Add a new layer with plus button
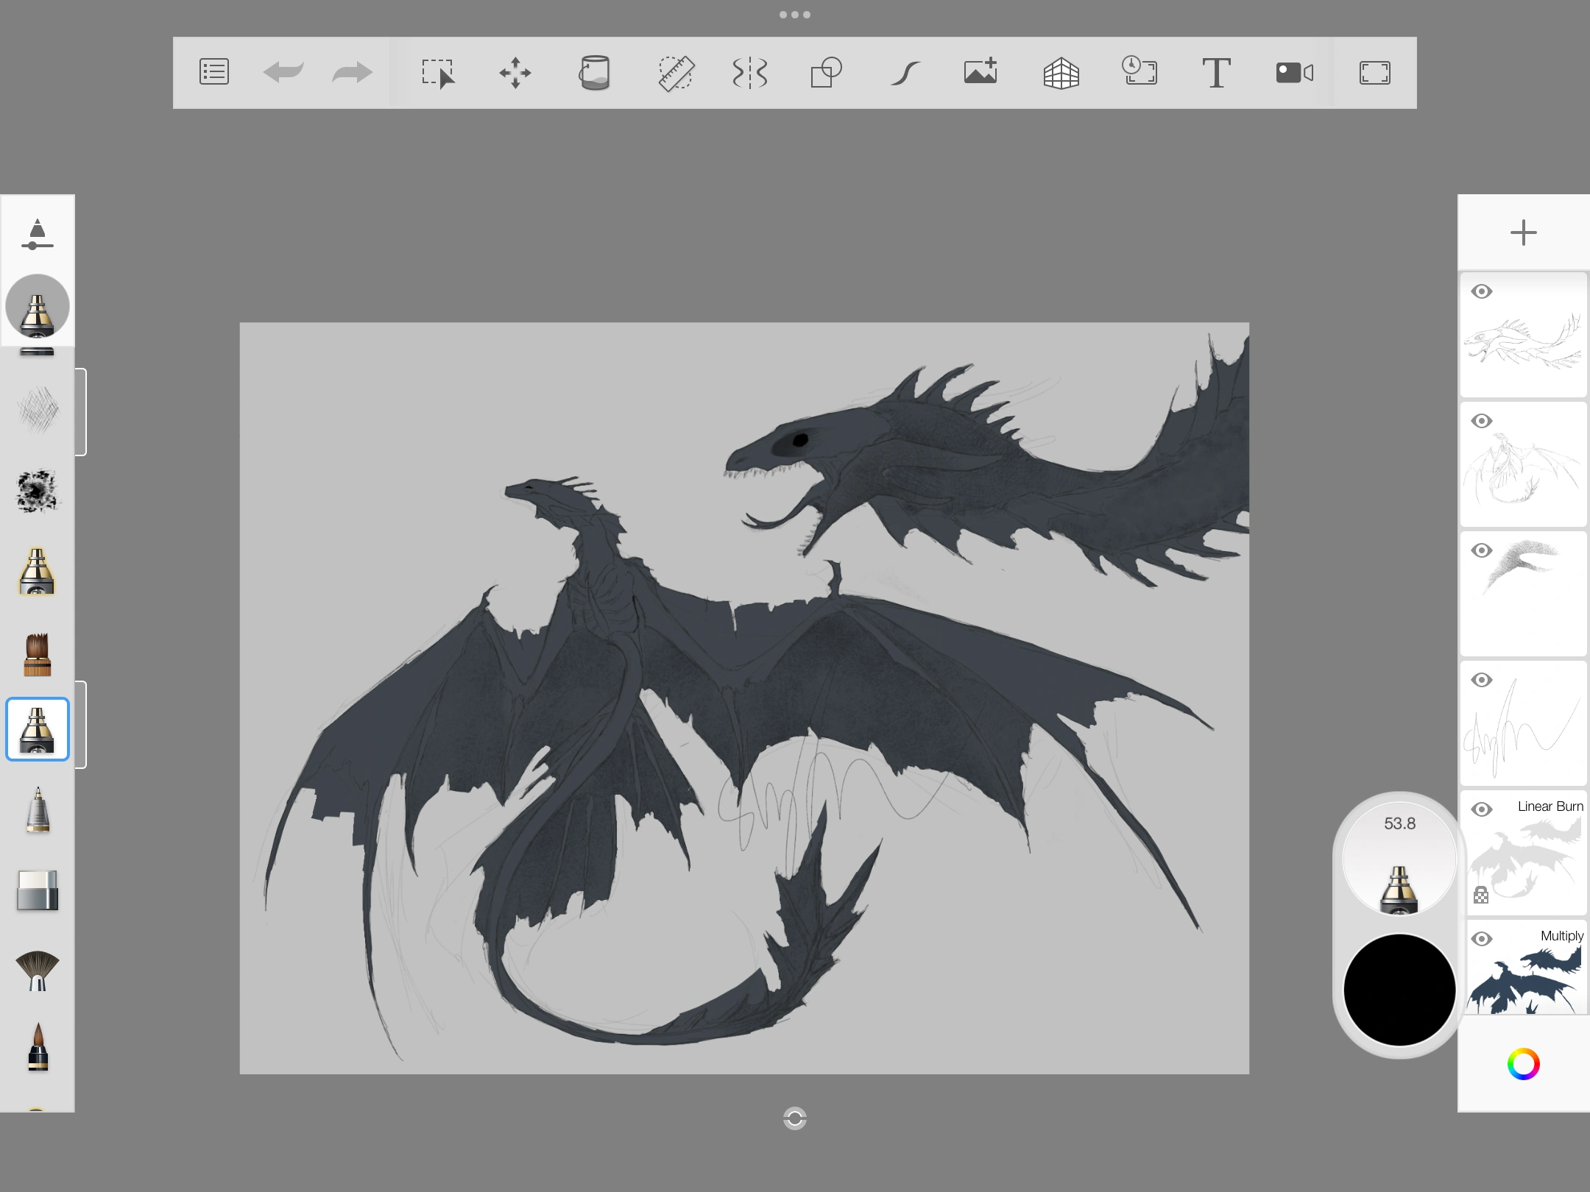Image resolution: width=1590 pixels, height=1192 pixels. coord(1523,233)
